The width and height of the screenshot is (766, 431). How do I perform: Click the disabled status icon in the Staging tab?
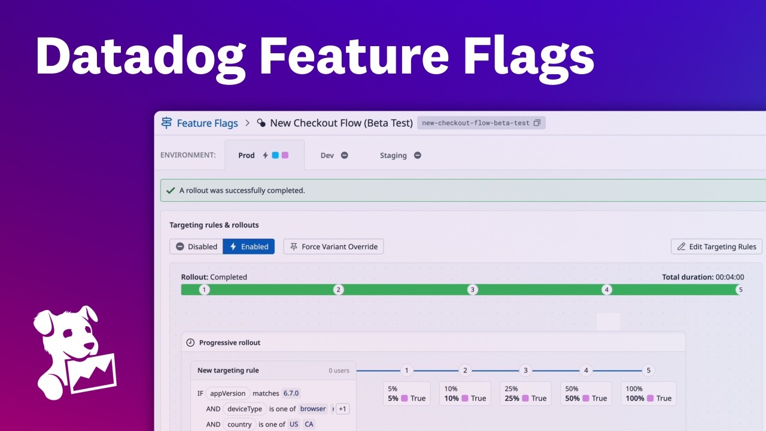click(x=417, y=155)
